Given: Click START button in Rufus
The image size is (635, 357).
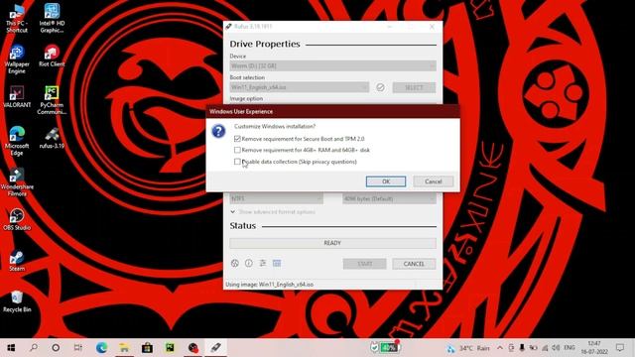Looking at the screenshot, I should coord(364,264).
